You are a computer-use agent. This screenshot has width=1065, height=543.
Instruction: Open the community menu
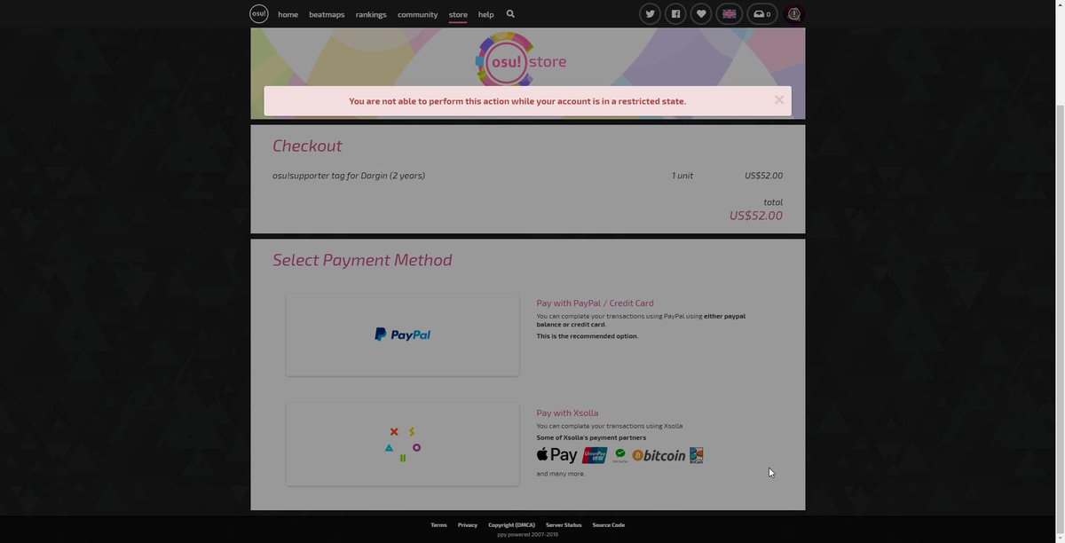coord(418,14)
